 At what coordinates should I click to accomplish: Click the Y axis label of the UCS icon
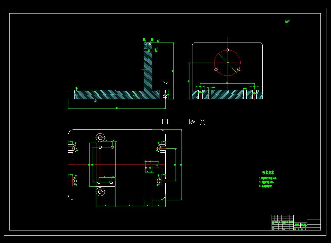(x=166, y=84)
